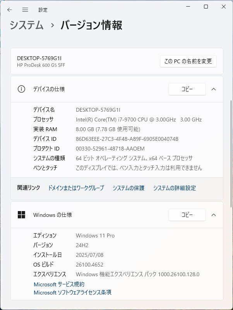Click この PC の名前を変更 button
233x310 pixels.
point(188,61)
